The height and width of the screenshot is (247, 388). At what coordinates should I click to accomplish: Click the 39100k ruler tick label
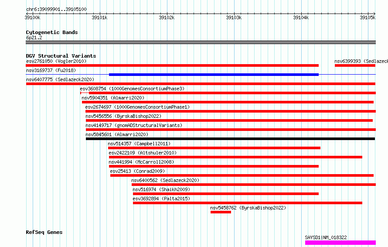click(x=32, y=17)
